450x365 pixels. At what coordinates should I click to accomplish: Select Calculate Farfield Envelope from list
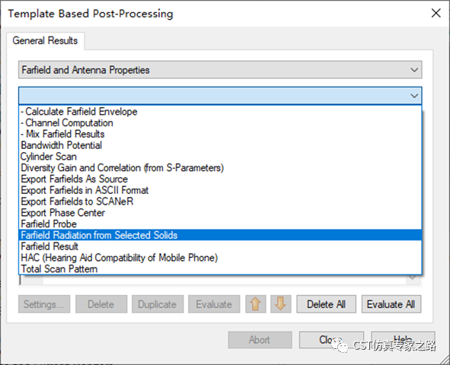(x=220, y=112)
